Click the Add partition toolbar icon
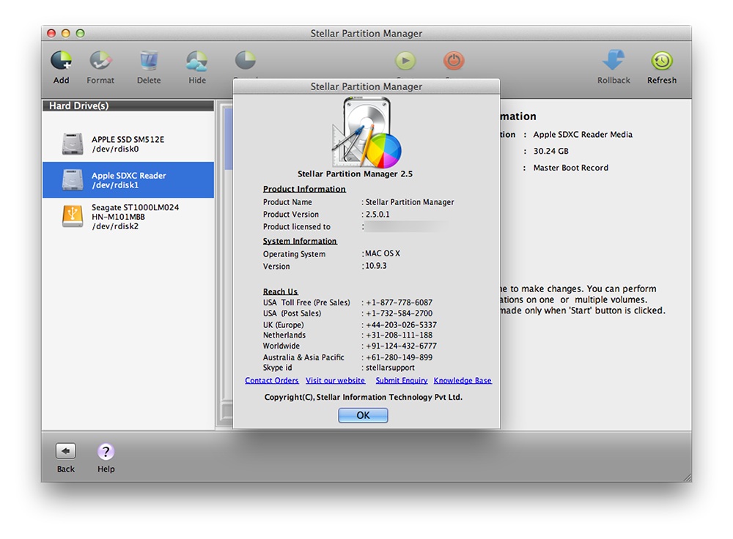Screen dimensions: 733x539 [62, 61]
